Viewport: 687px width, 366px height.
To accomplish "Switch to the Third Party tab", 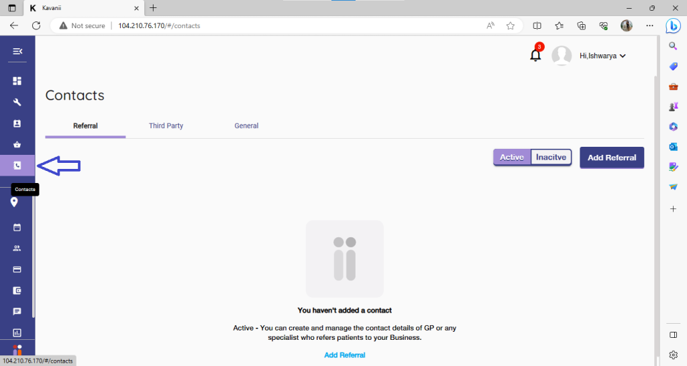I will tap(166, 126).
